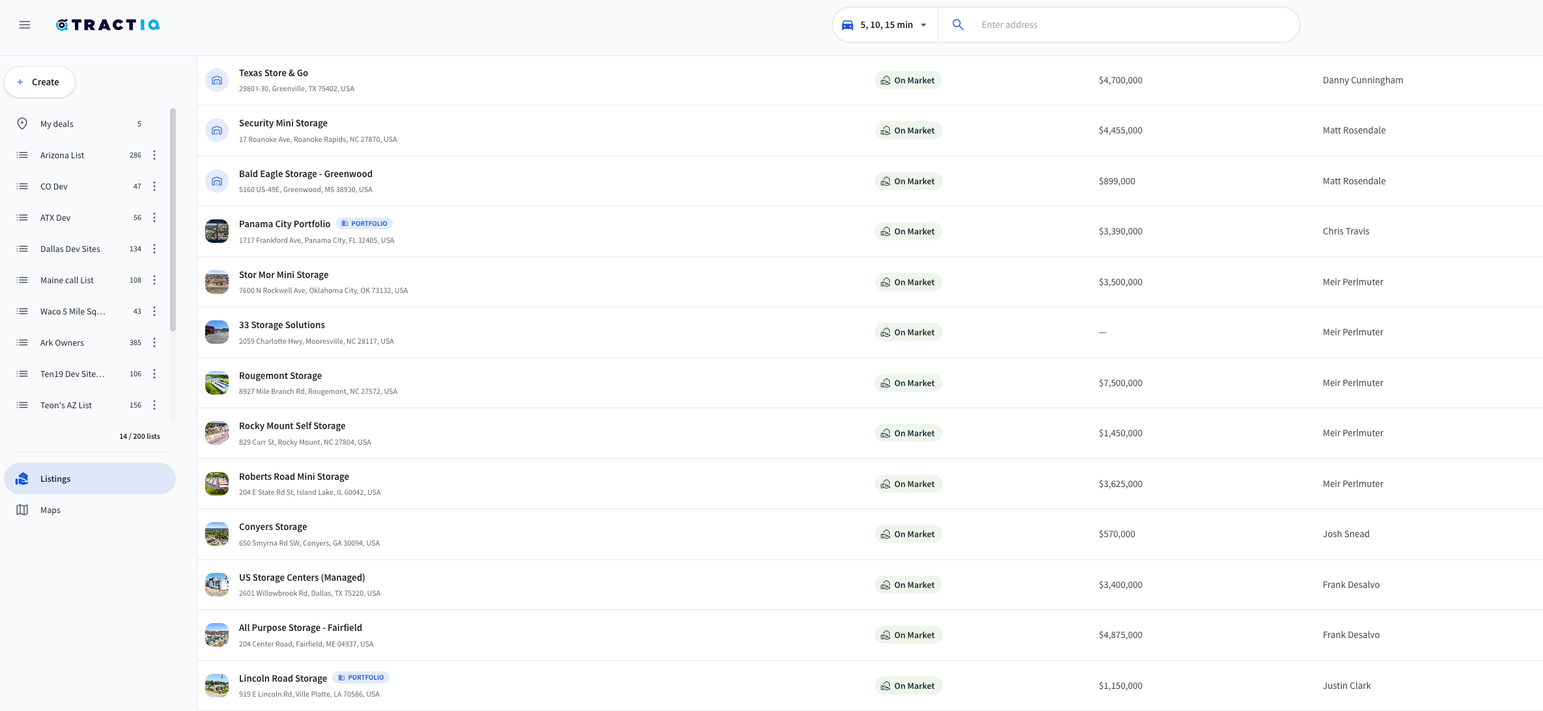Click the Rocky Mount Self Storage thumbnail

click(x=217, y=433)
